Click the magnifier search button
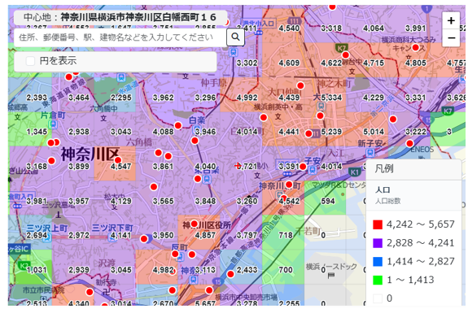468x309 pixels. (235, 37)
